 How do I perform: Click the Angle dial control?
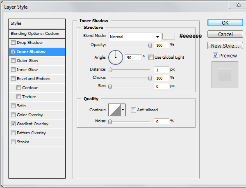(116, 57)
